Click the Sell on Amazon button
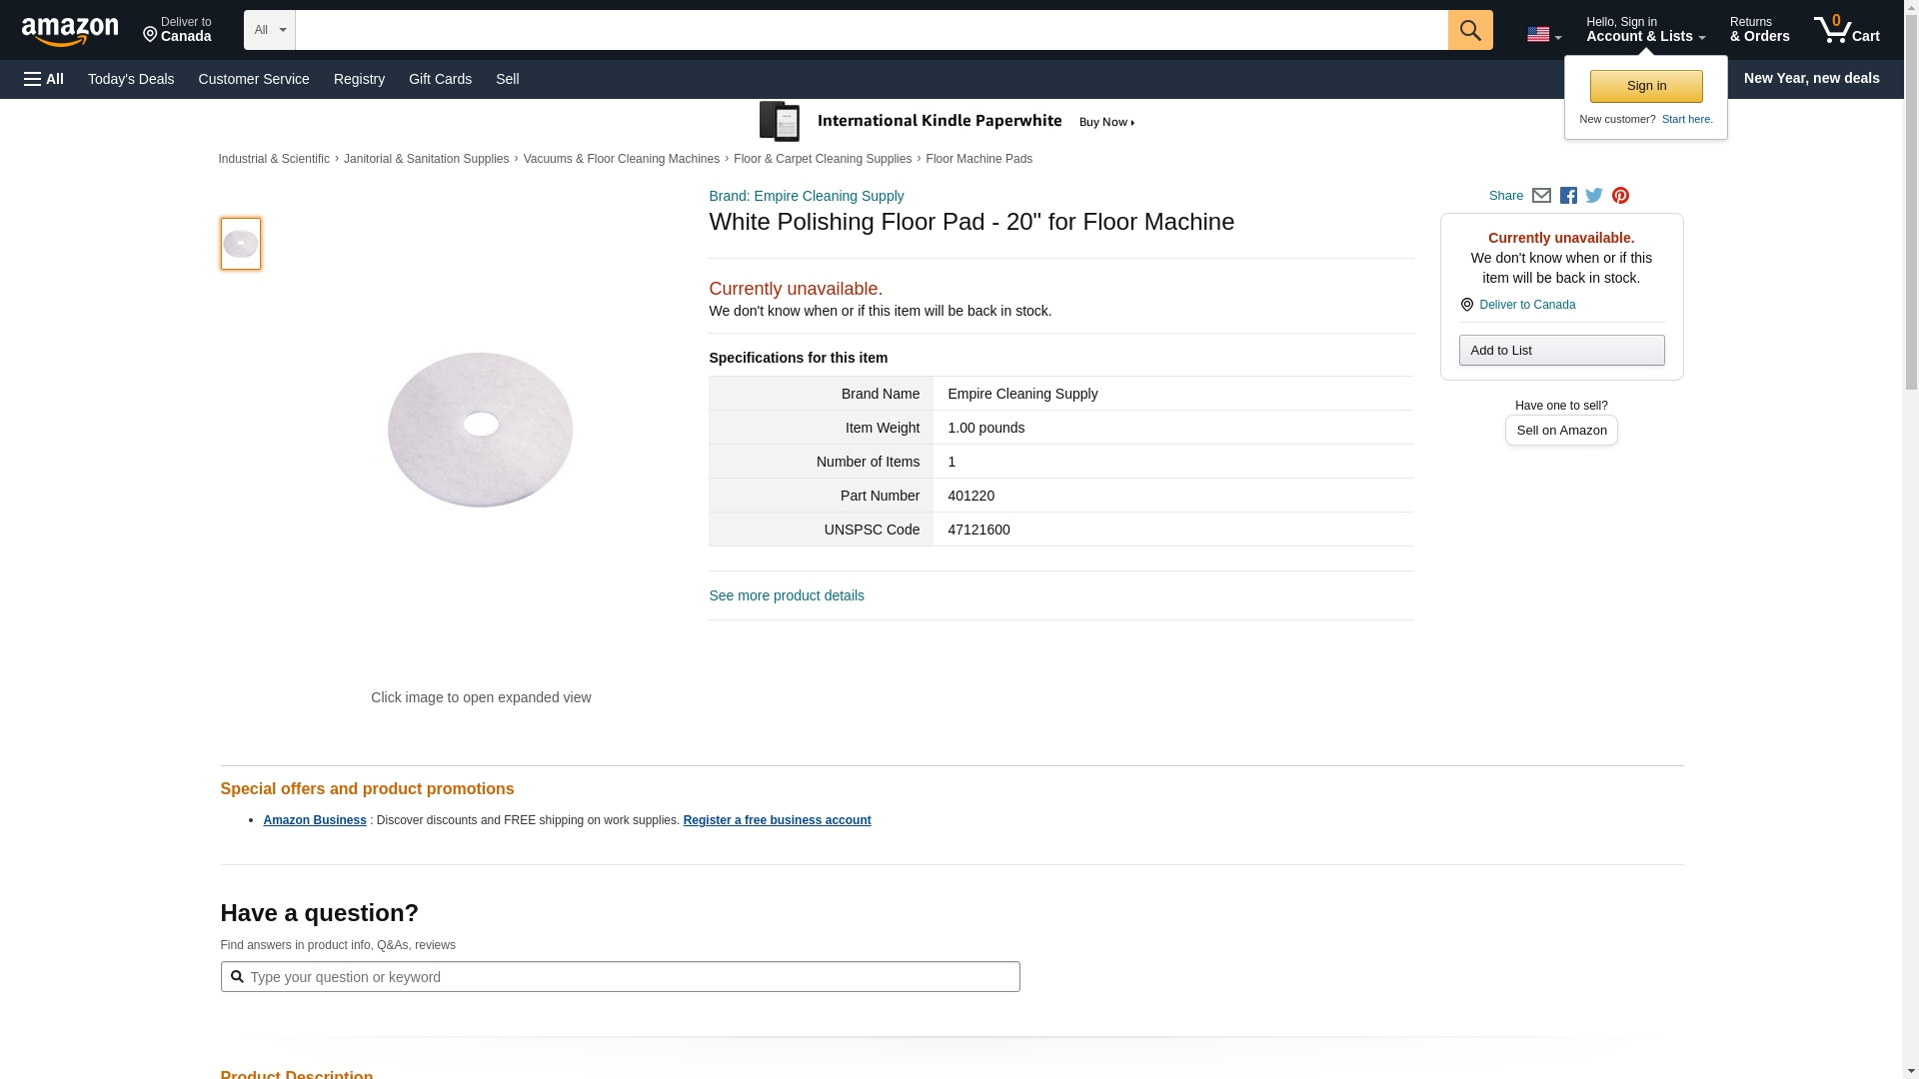The width and height of the screenshot is (1919, 1079). coord(1561,430)
